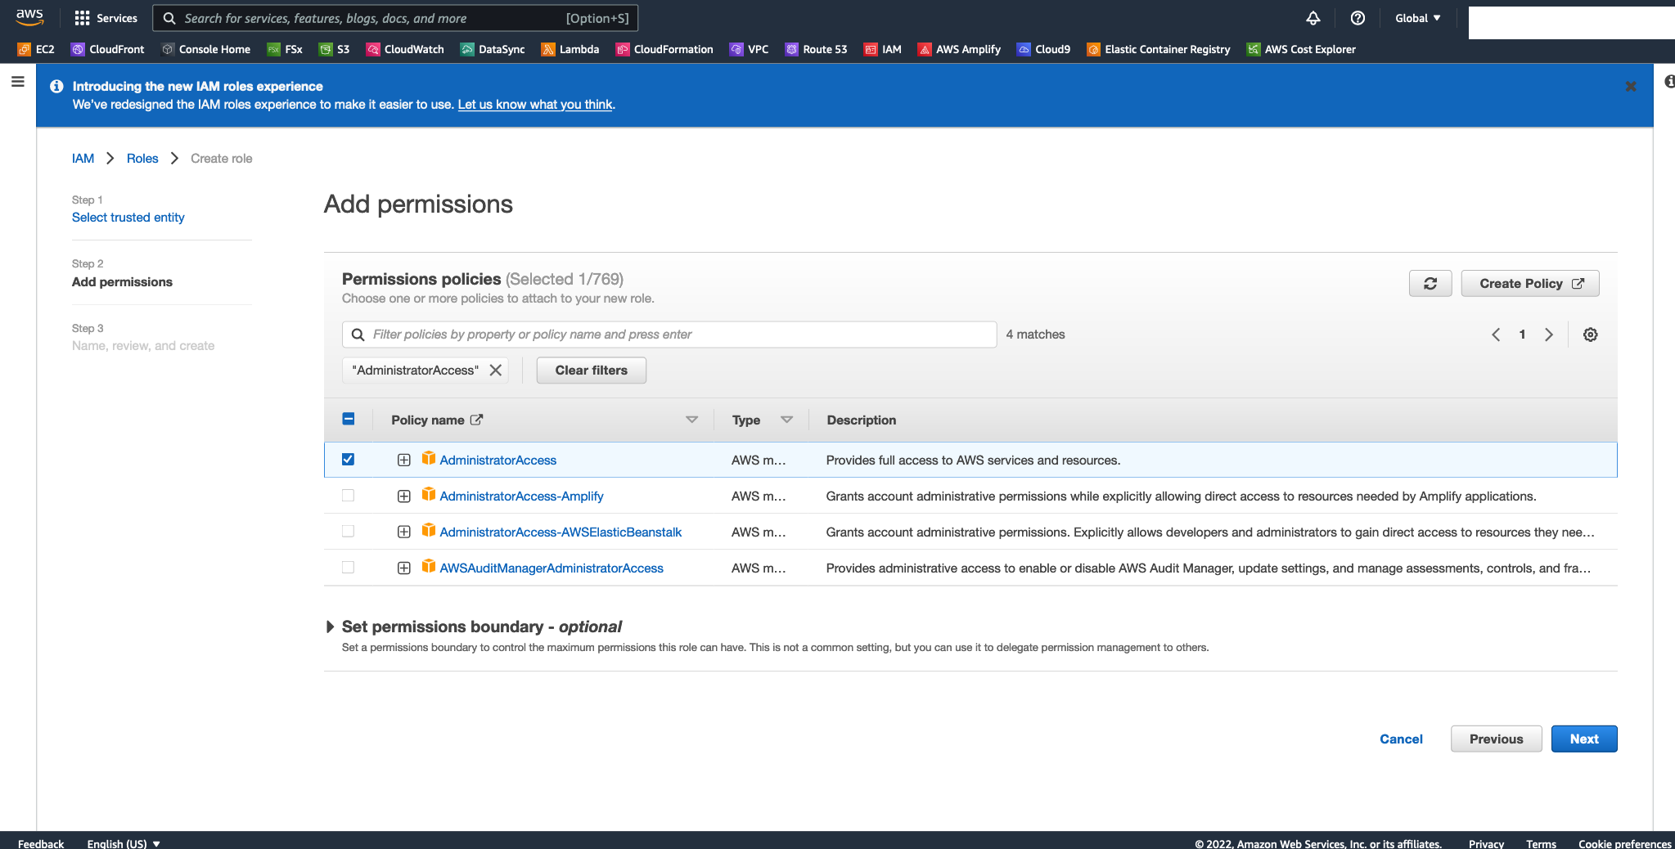Open the info panel icon at right edge
The image size is (1675, 849).
pos(1669,82)
